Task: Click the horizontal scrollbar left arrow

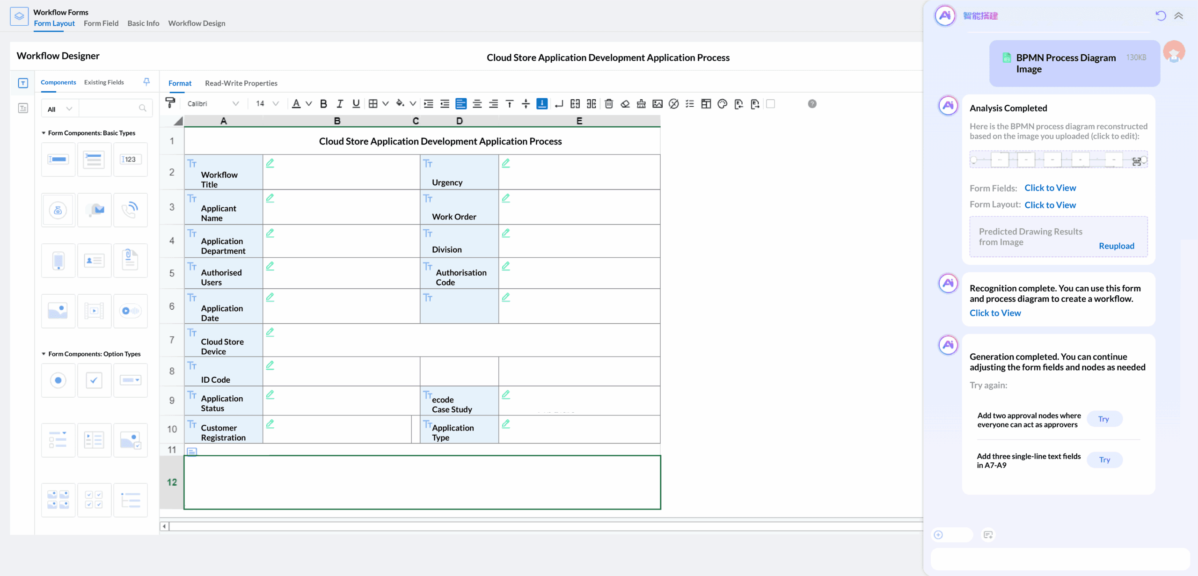Action: coord(164,526)
